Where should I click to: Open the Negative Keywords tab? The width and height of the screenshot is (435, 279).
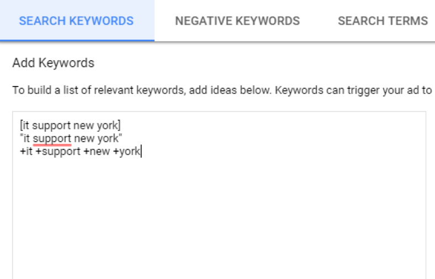tap(237, 21)
